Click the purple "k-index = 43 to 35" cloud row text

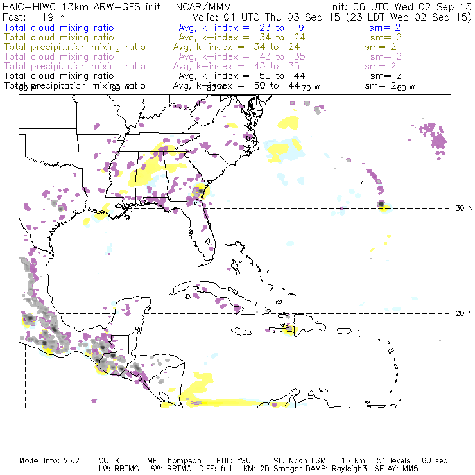(254, 56)
